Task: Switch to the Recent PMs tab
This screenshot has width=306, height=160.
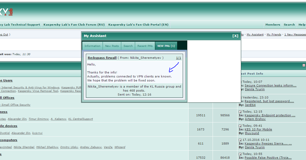Action: click(145, 46)
